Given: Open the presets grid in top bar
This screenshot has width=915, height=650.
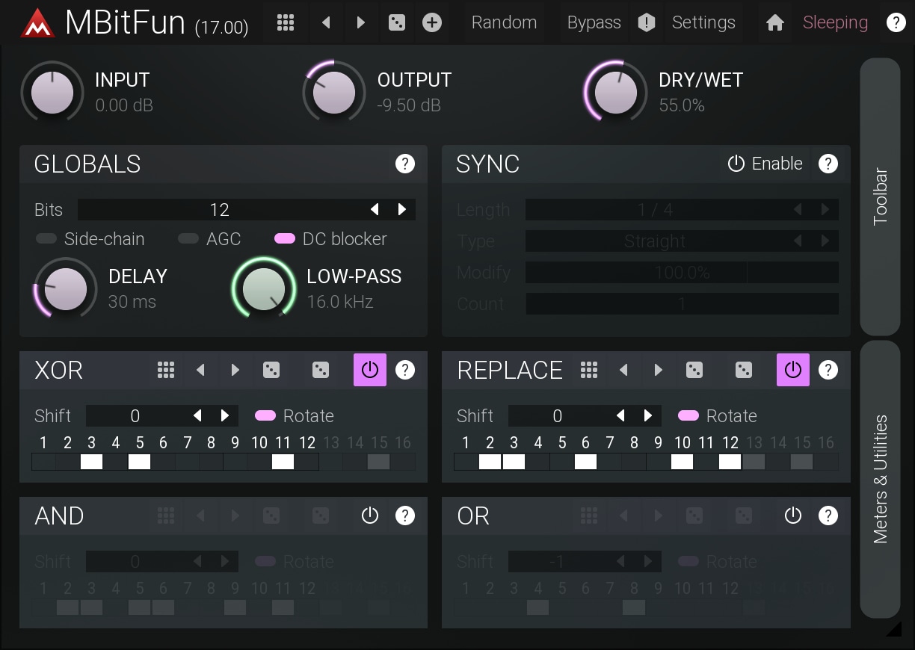Looking at the screenshot, I should tap(285, 22).
